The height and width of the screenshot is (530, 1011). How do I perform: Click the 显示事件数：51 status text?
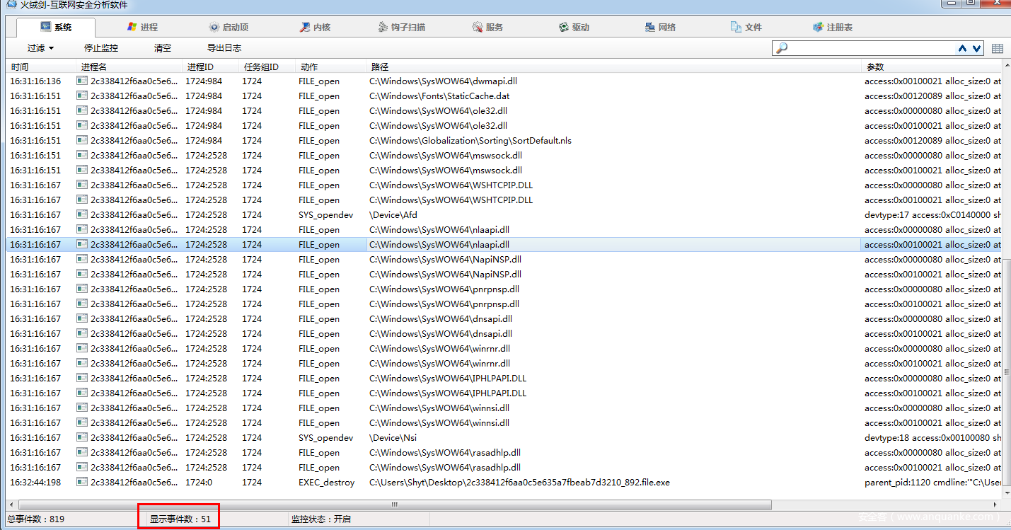point(180,519)
